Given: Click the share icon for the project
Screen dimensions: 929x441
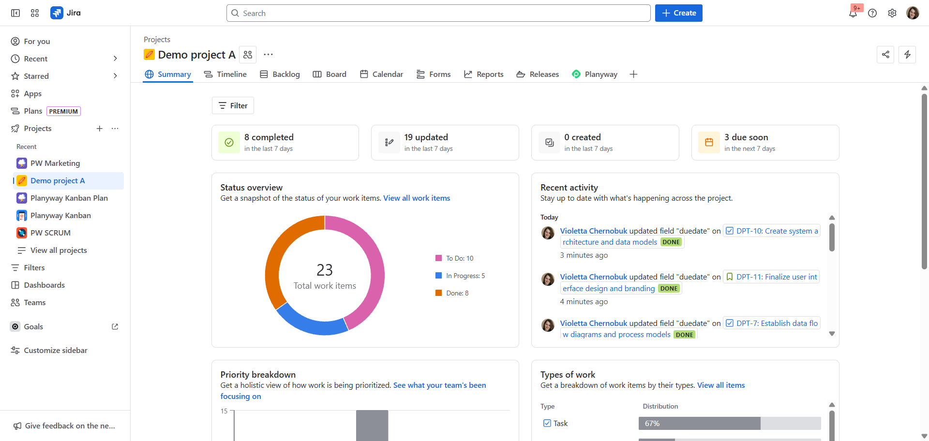Looking at the screenshot, I should (885, 55).
